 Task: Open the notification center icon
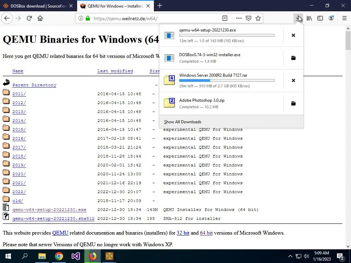point(340,256)
